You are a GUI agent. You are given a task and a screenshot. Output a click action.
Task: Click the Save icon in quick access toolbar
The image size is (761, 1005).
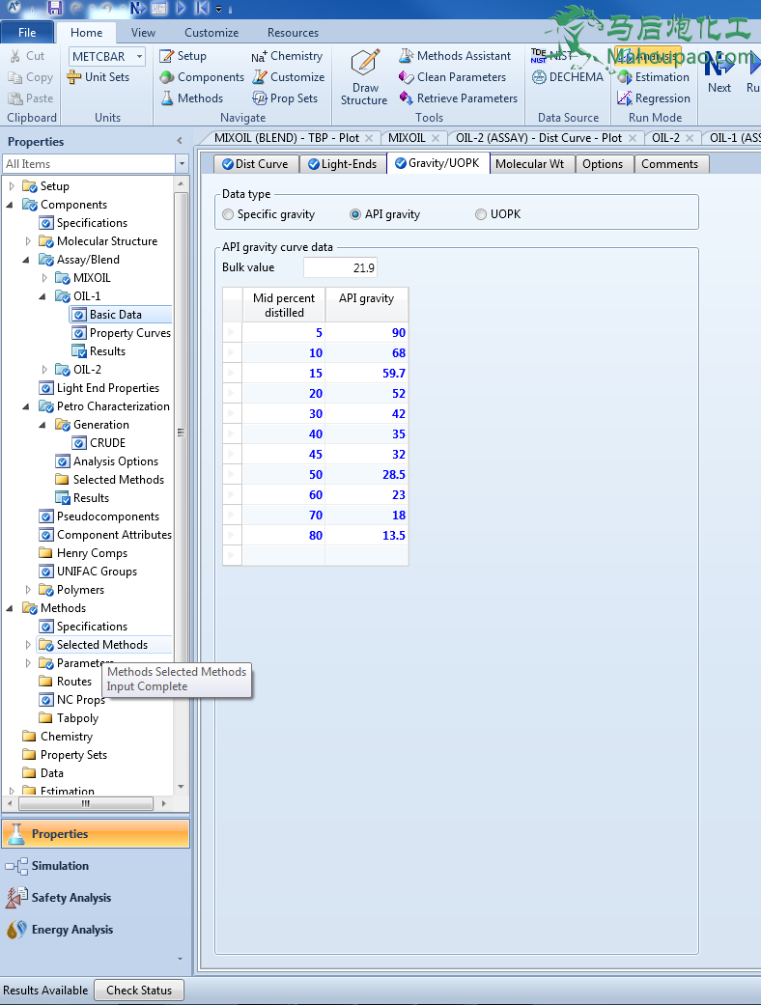(x=54, y=9)
